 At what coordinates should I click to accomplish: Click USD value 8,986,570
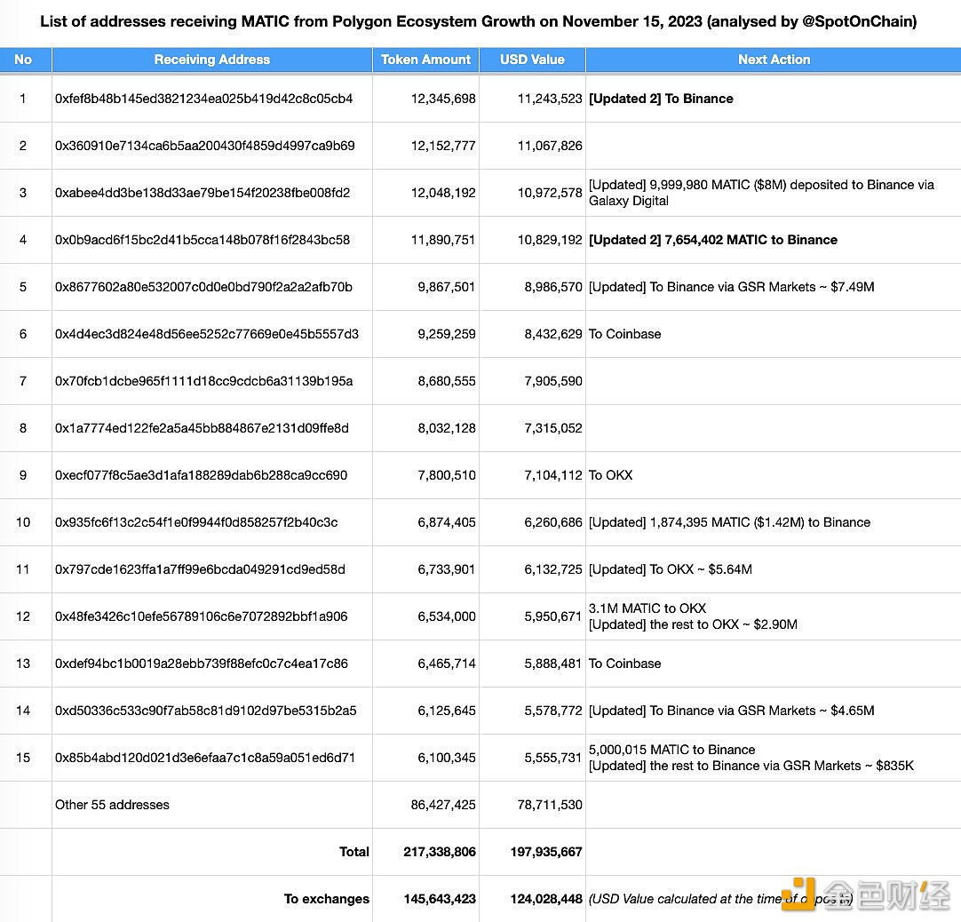pyautogui.click(x=553, y=287)
